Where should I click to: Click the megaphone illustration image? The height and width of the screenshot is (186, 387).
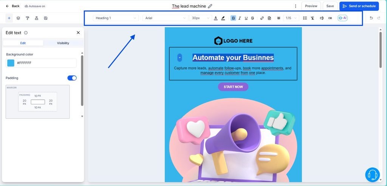click(233, 141)
